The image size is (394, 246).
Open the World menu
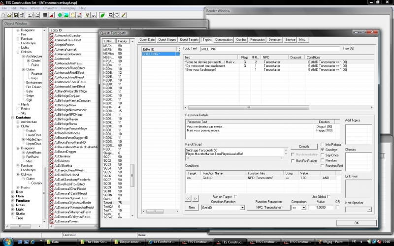coord(35,8)
